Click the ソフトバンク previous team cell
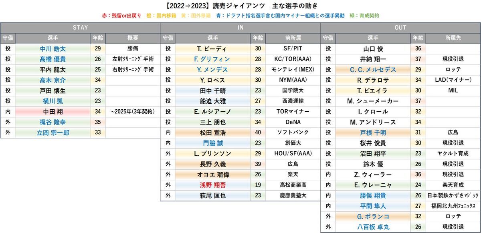Image resolution: width=481 pixels, height=233 pixels. 292,133
